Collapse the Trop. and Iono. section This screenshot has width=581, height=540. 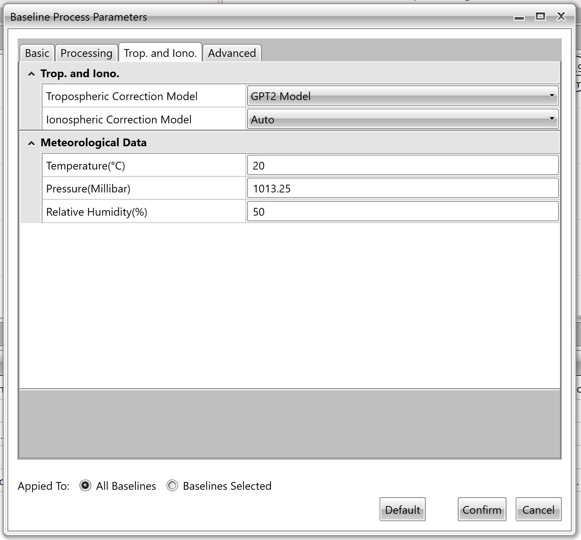[x=32, y=74]
